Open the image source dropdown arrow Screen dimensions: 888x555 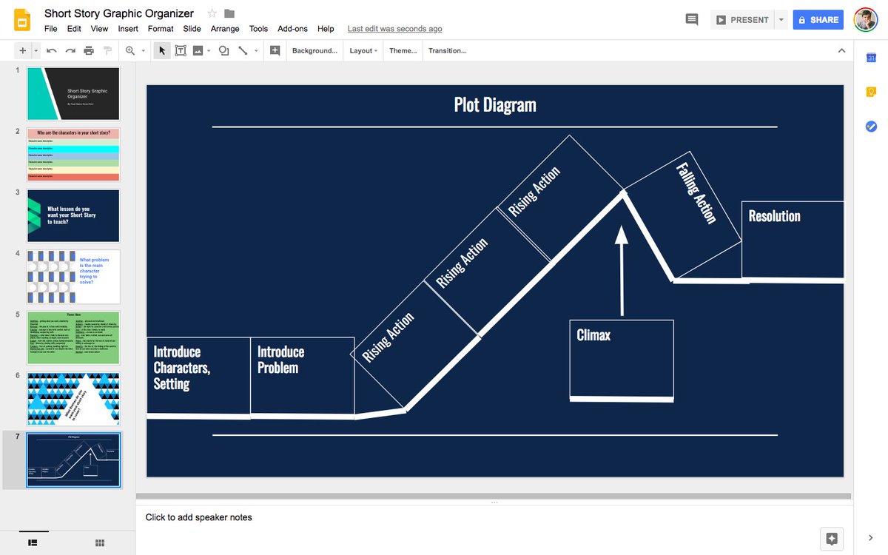pos(209,51)
